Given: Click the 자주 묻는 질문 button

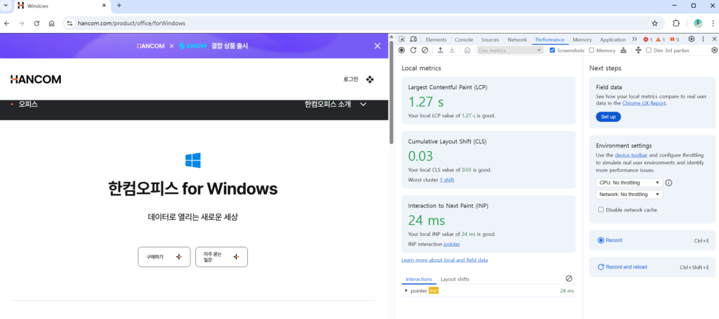Looking at the screenshot, I should pos(221,257).
